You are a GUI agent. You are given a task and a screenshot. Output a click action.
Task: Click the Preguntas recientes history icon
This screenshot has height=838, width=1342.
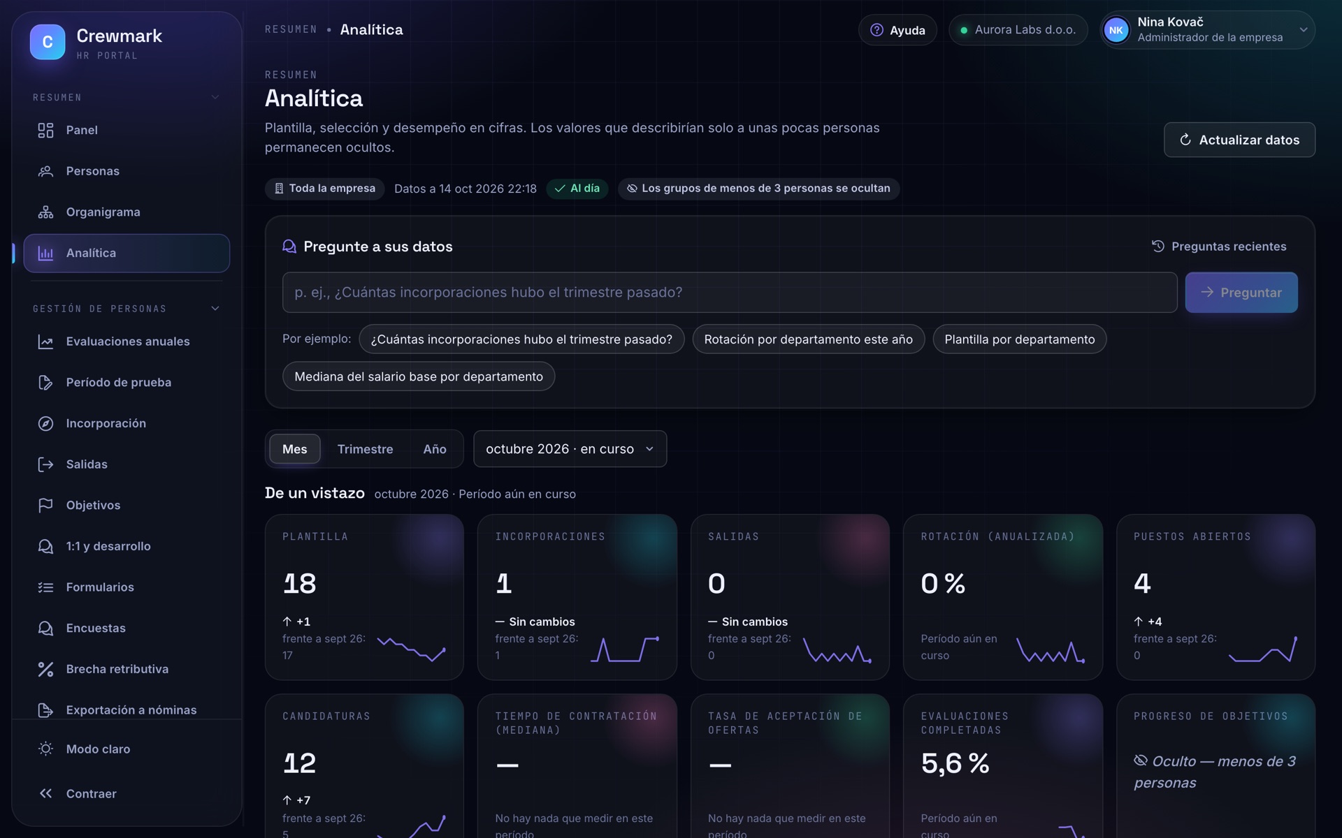pos(1158,247)
